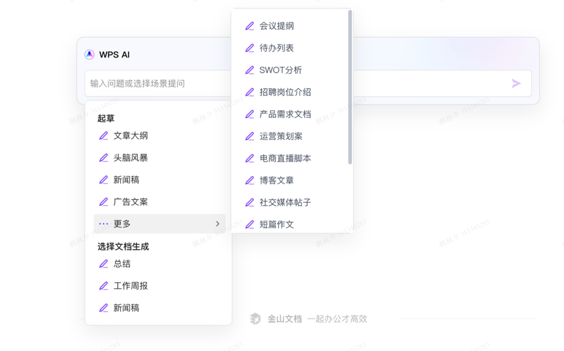This screenshot has height=351, width=564.
Task: Pick 运营策划案 in the submenu
Action: tap(281, 136)
